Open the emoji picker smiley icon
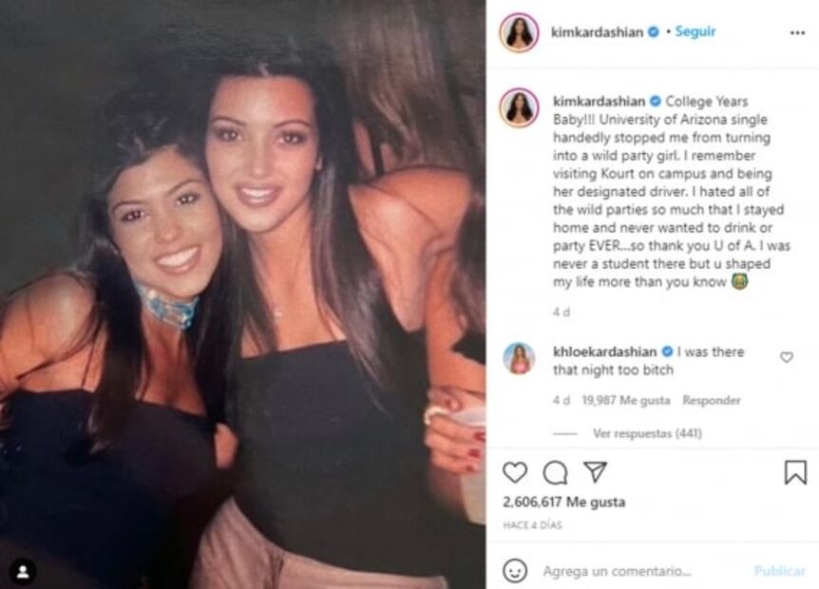 (515, 571)
